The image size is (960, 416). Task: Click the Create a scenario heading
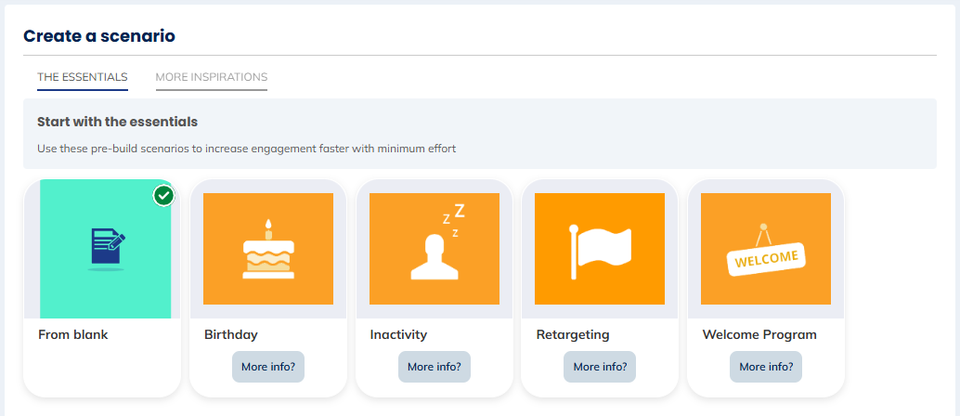click(99, 36)
